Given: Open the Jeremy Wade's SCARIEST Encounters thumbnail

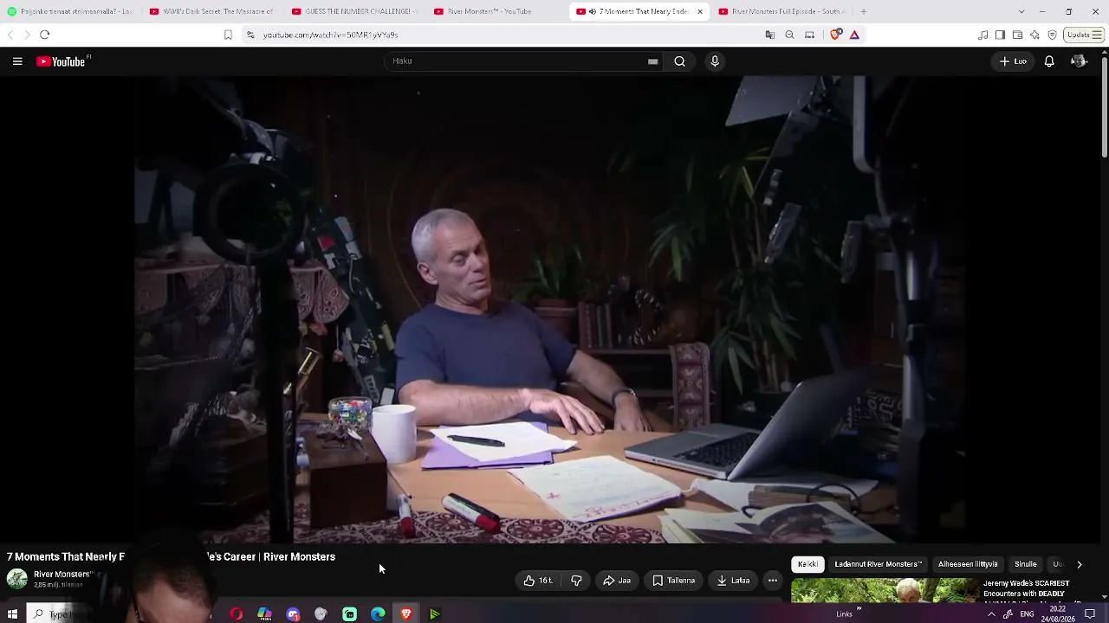Looking at the screenshot, I should [883, 590].
